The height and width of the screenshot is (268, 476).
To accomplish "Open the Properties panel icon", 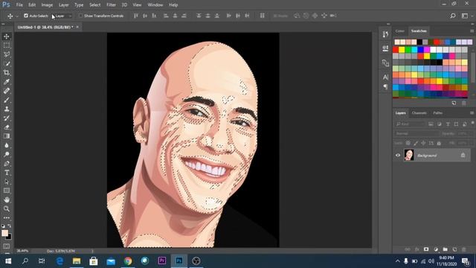I will (385, 48).
